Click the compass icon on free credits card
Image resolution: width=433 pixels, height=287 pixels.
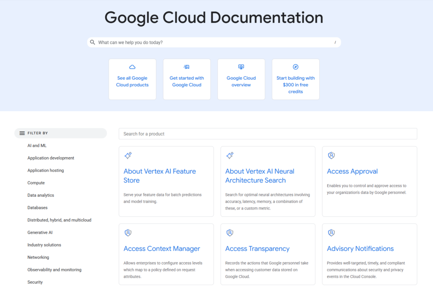[296, 67]
